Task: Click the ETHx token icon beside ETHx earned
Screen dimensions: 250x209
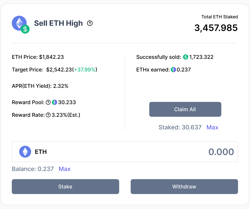Action: pyautogui.click(x=173, y=70)
